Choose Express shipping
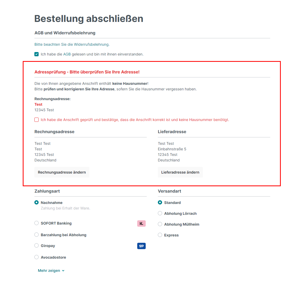The image size is (303, 284). click(160, 235)
